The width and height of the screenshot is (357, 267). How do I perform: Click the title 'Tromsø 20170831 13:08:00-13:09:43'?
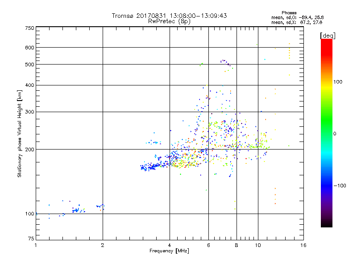(x=169, y=16)
